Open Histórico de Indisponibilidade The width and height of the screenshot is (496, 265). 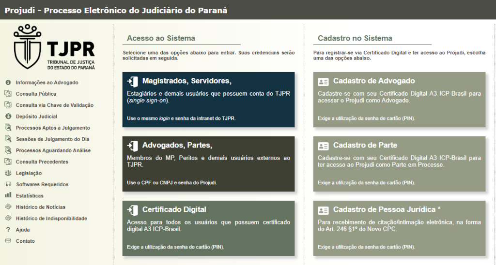tap(51, 218)
